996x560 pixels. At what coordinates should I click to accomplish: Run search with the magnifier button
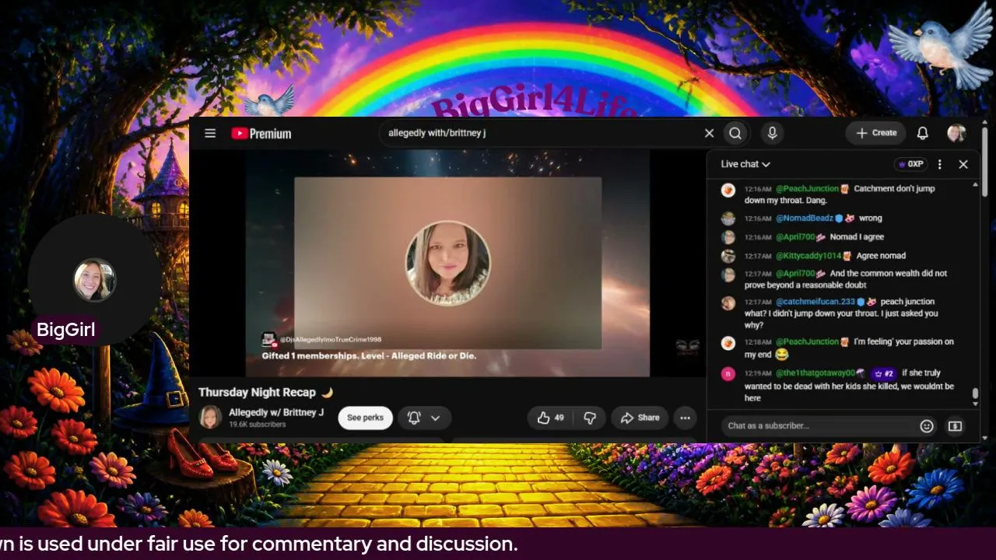click(x=735, y=133)
